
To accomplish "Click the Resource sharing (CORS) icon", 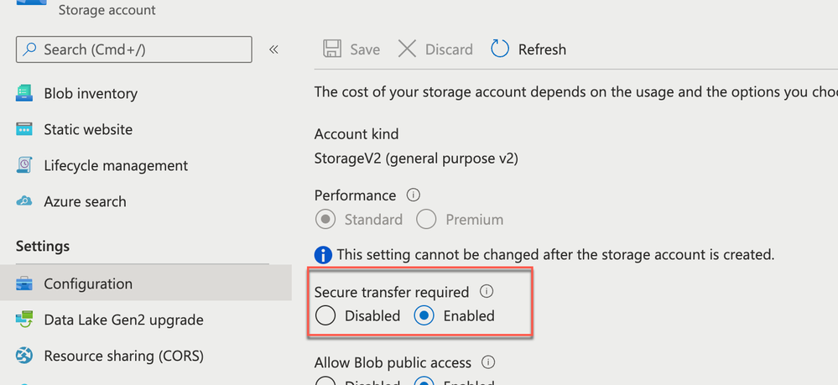I will tap(24, 356).
